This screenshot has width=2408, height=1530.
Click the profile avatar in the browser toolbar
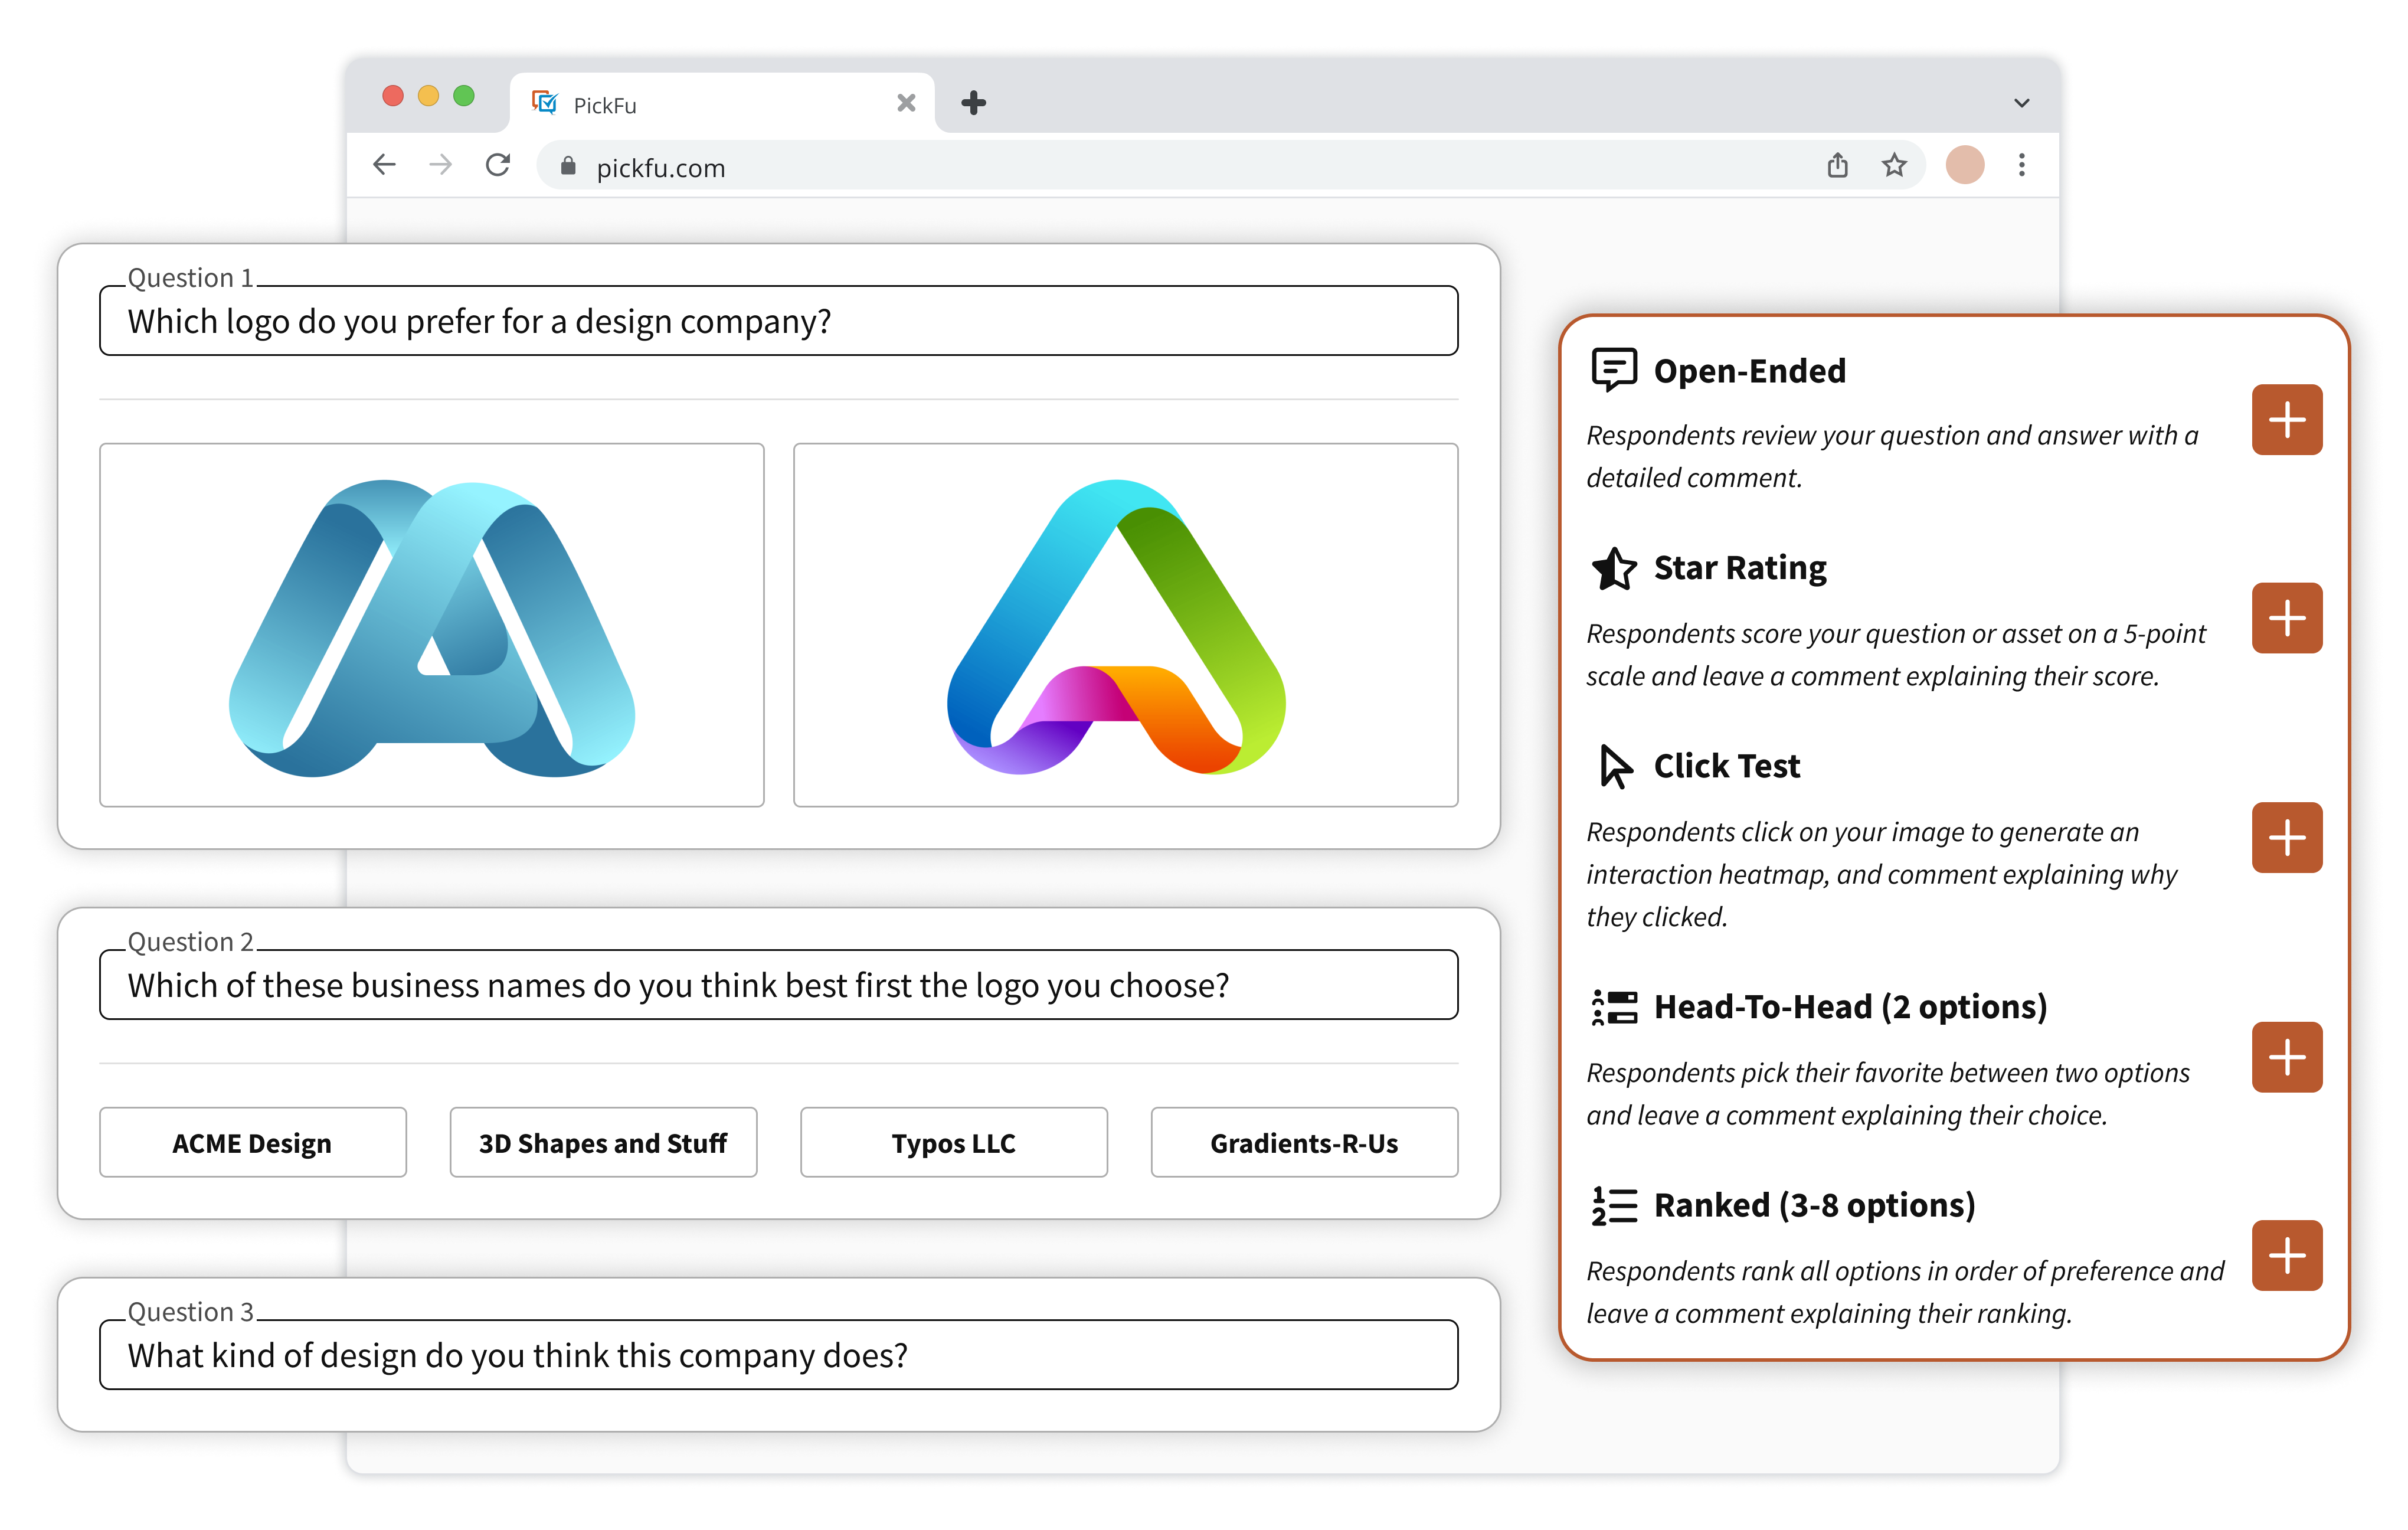pos(1964,165)
